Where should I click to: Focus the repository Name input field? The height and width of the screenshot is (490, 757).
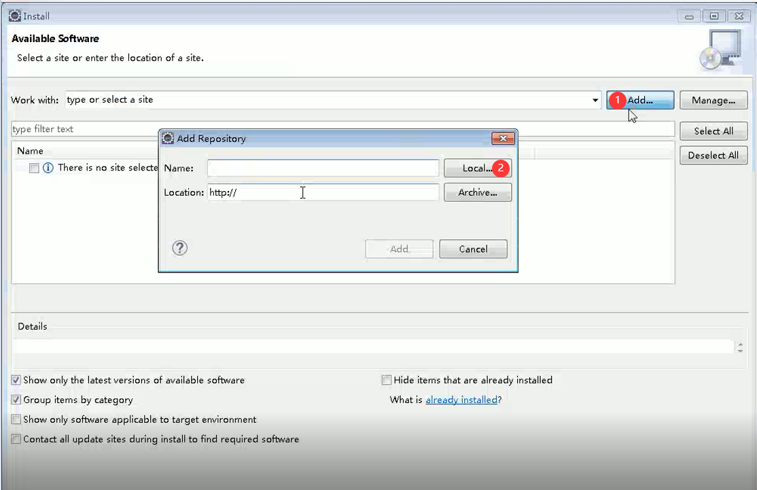(x=323, y=168)
